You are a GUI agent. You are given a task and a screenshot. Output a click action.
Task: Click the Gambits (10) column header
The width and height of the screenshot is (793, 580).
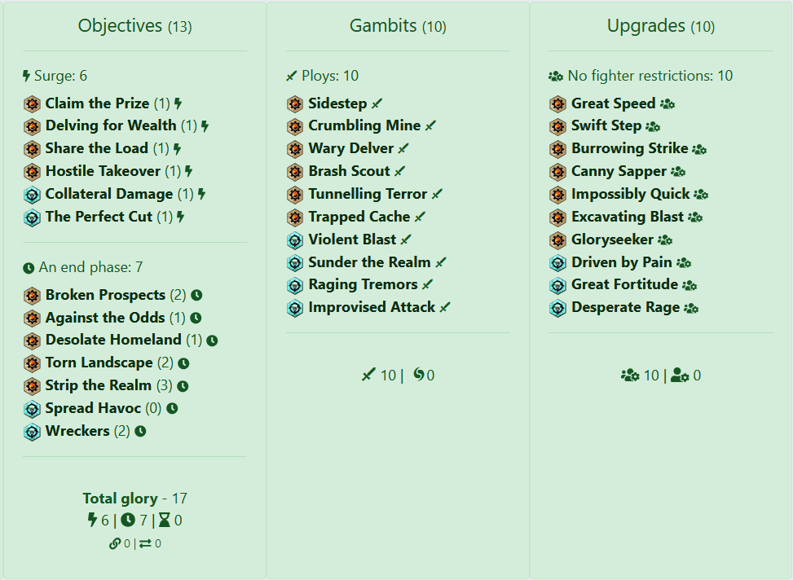click(x=398, y=26)
